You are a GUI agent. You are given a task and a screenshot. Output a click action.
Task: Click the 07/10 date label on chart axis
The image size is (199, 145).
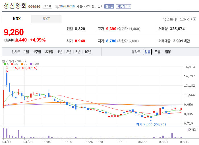coord(185,142)
